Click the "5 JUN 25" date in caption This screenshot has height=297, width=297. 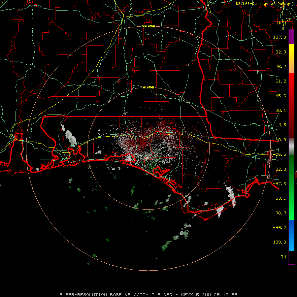coord(208,295)
